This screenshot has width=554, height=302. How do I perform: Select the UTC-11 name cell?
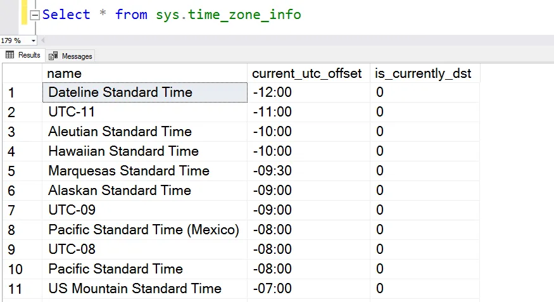tap(145, 112)
